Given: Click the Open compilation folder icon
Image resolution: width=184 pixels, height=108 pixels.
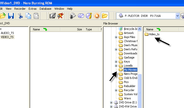Looking at the screenshot, I should click(x=3, y=16).
